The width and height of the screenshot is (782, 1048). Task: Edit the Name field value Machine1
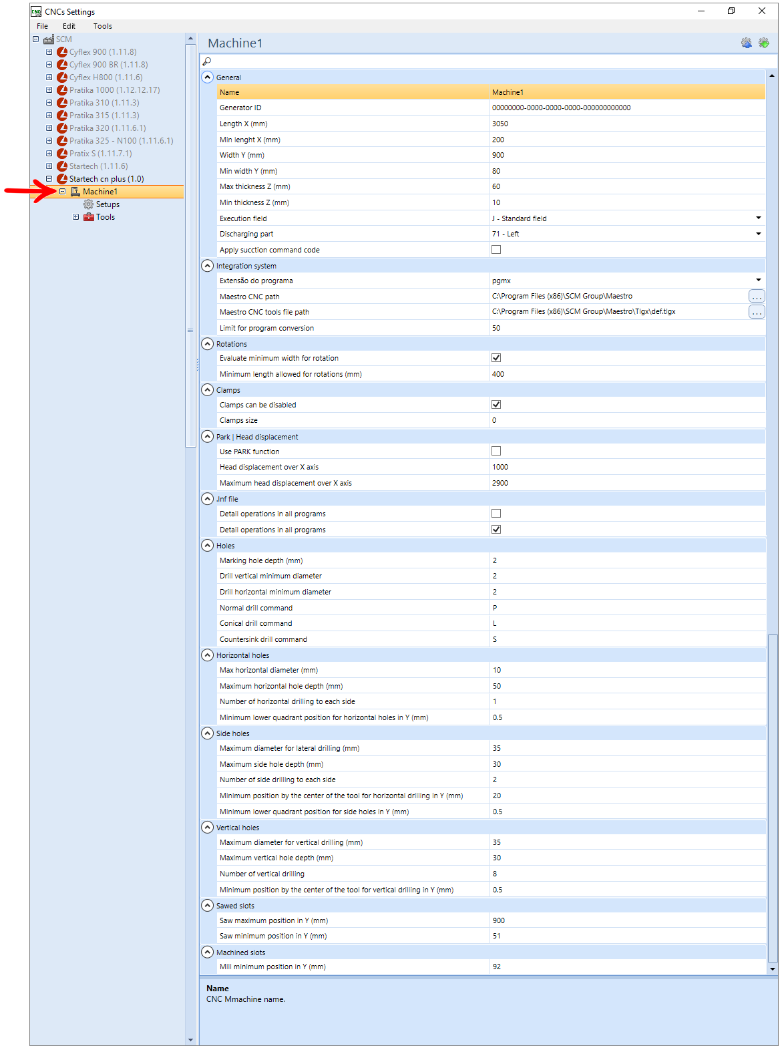[627, 92]
